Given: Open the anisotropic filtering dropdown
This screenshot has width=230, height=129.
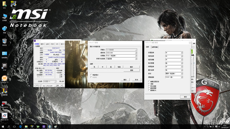Looking at the screenshot, I should tap(121, 59).
